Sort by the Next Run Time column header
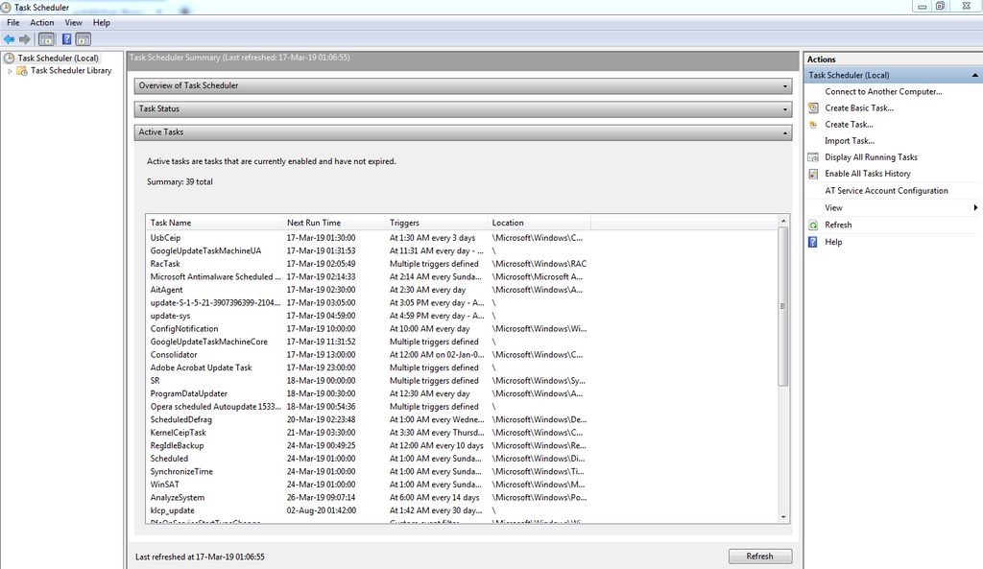This screenshot has width=983, height=569. tap(334, 223)
